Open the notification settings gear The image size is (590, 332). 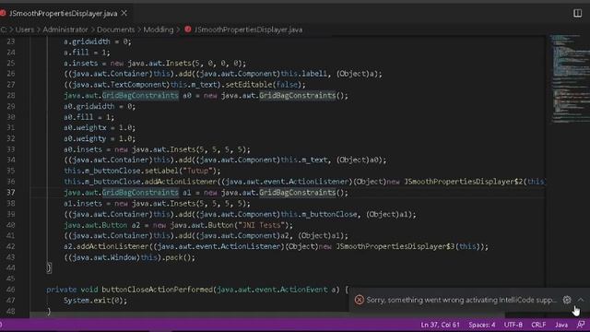click(x=567, y=300)
